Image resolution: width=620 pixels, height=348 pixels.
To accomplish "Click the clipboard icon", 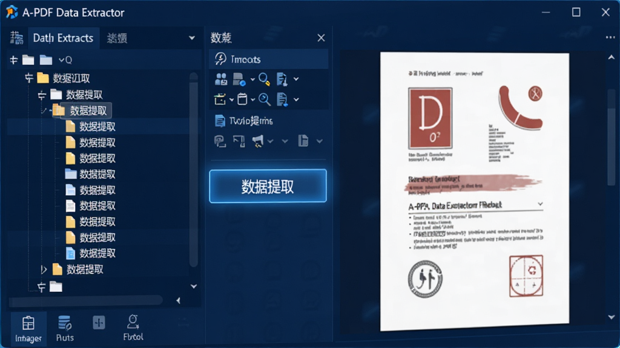I will coord(242,99).
